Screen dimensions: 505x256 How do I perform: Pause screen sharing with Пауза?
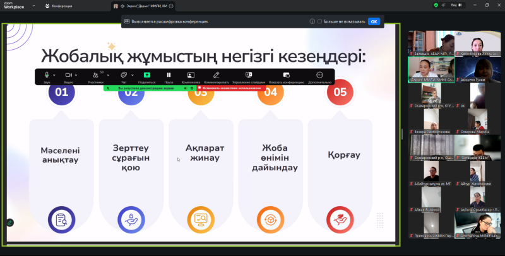(x=169, y=75)
